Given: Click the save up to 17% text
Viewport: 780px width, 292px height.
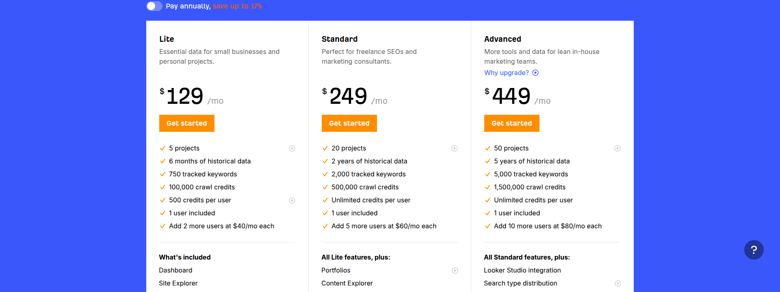Looking at the screenshot, I should click(x=237, y=6).
